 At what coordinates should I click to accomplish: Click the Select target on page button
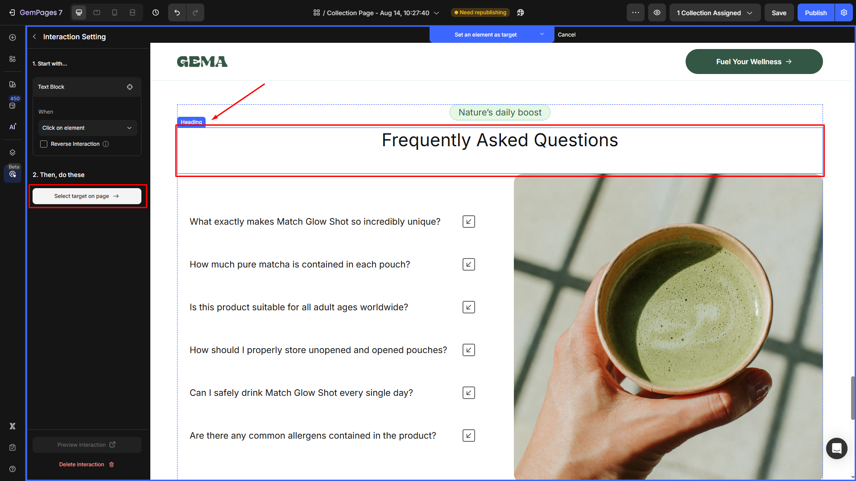coord(87,196)
